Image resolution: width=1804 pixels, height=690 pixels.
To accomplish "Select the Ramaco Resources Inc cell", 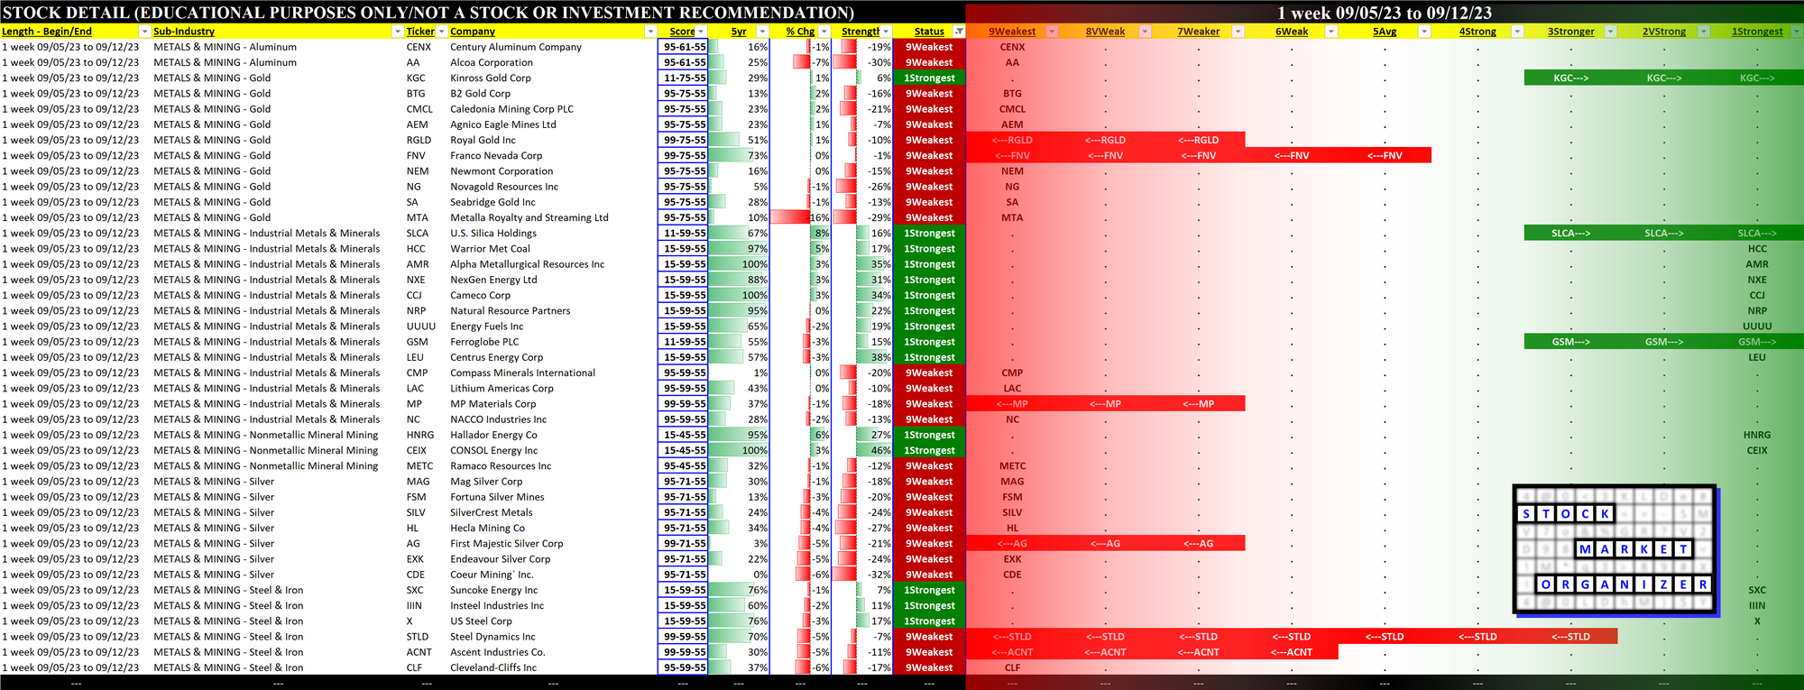I will (553, 465).
